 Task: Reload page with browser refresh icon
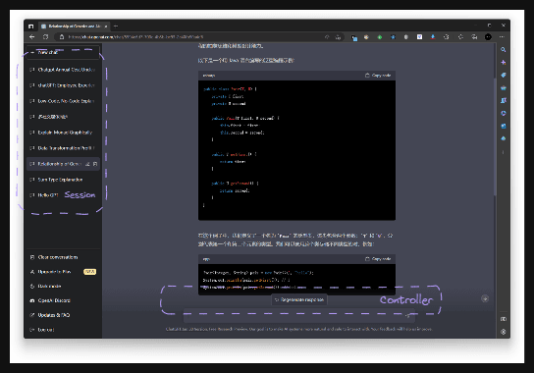(45, 36)
